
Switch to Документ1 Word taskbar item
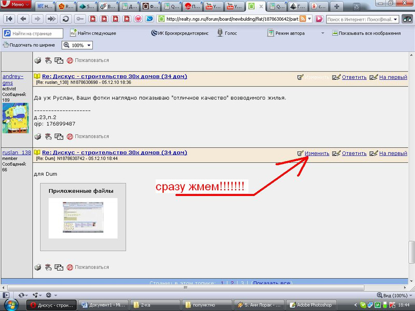point(104,305)
